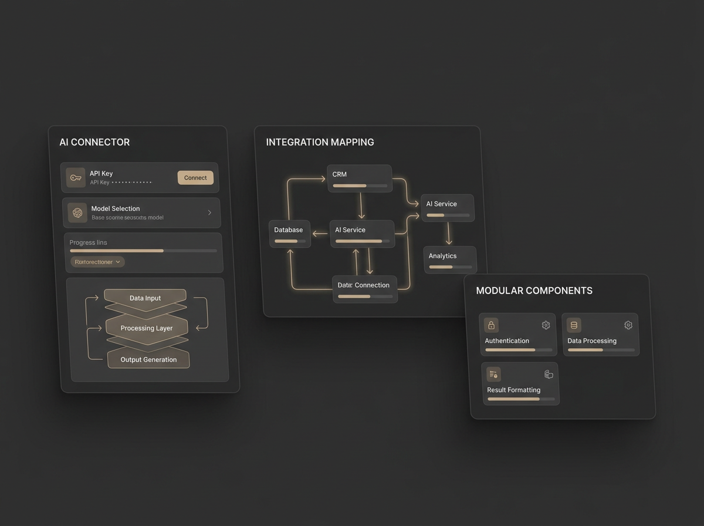Image resolution: width=704 pixels, height=526 pixels.
Task: Click the Result Formatting label
Action: (514, 390)
